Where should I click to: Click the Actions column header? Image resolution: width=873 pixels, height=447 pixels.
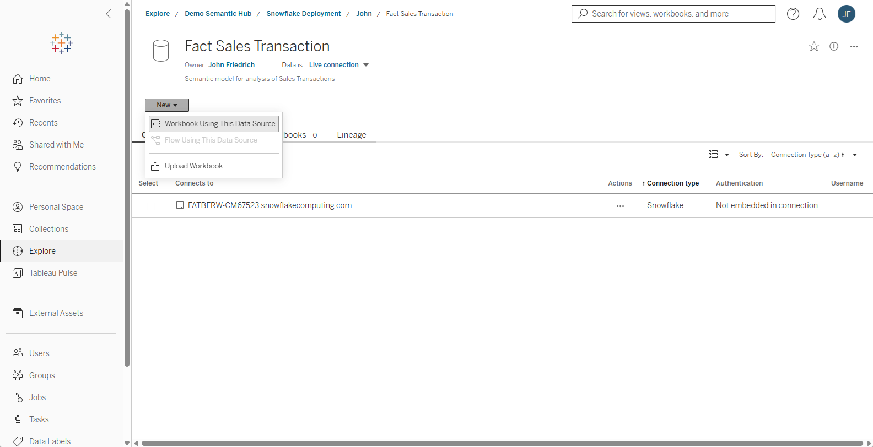coord(620,183)
